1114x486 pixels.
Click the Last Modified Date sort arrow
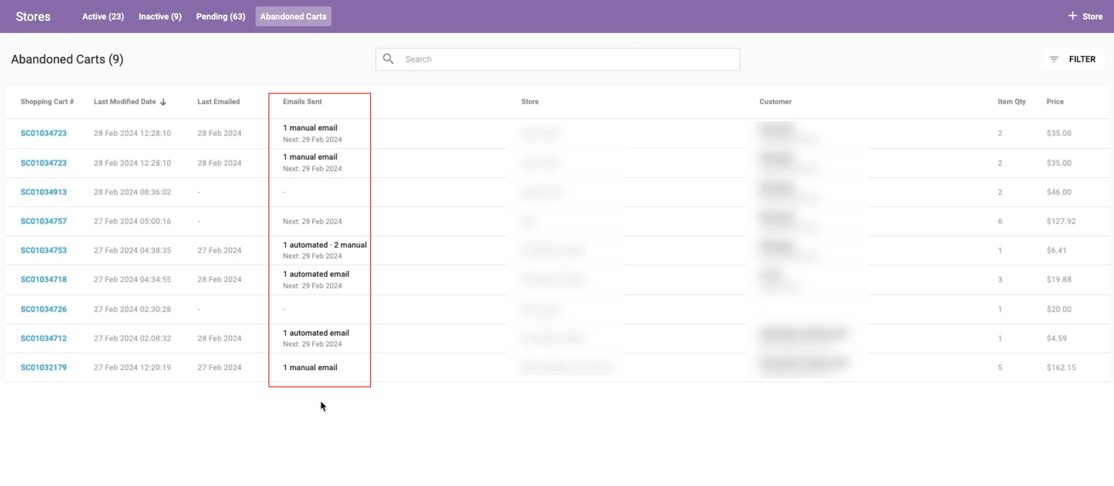click(x=163, y=102)
